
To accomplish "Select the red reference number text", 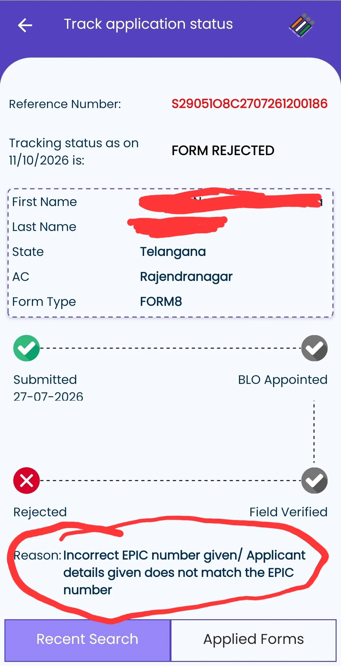I will pos(249,104).
